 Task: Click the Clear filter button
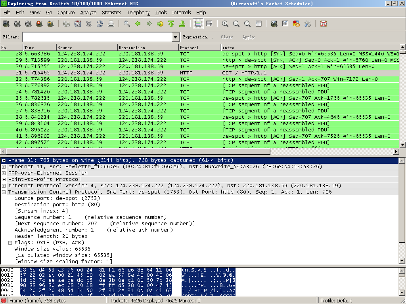click(227, 37)
